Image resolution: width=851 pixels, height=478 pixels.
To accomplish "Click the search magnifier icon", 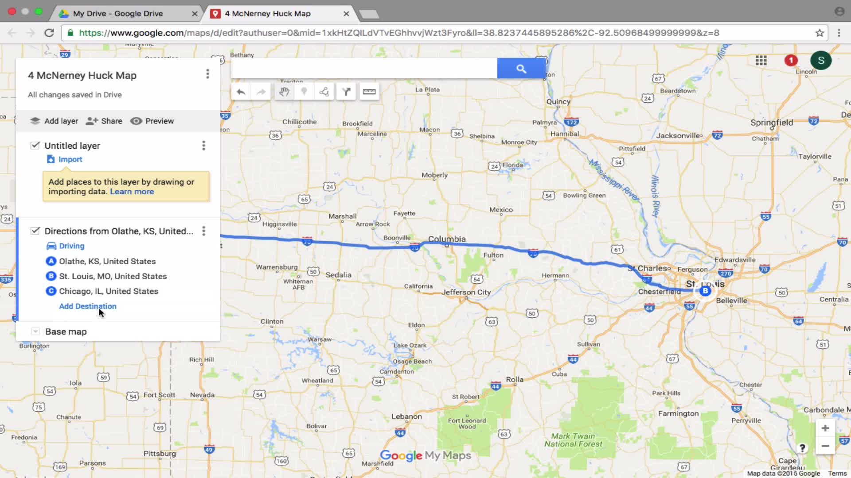I will 520,68.
